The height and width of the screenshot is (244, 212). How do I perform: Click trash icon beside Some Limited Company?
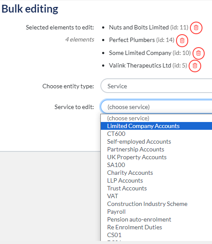(x=199, y=53)
